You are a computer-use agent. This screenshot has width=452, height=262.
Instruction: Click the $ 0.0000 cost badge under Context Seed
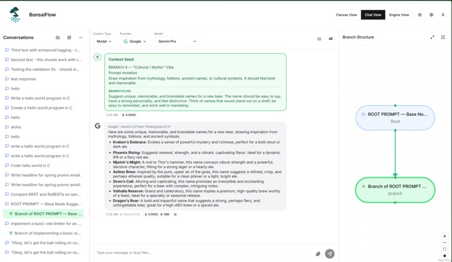[129, 115]
